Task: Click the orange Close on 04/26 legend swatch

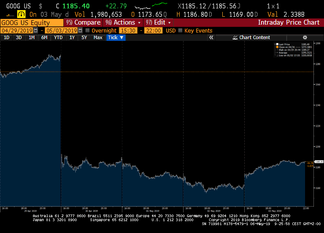Action: pyautogui.click(x=277, y=47)
